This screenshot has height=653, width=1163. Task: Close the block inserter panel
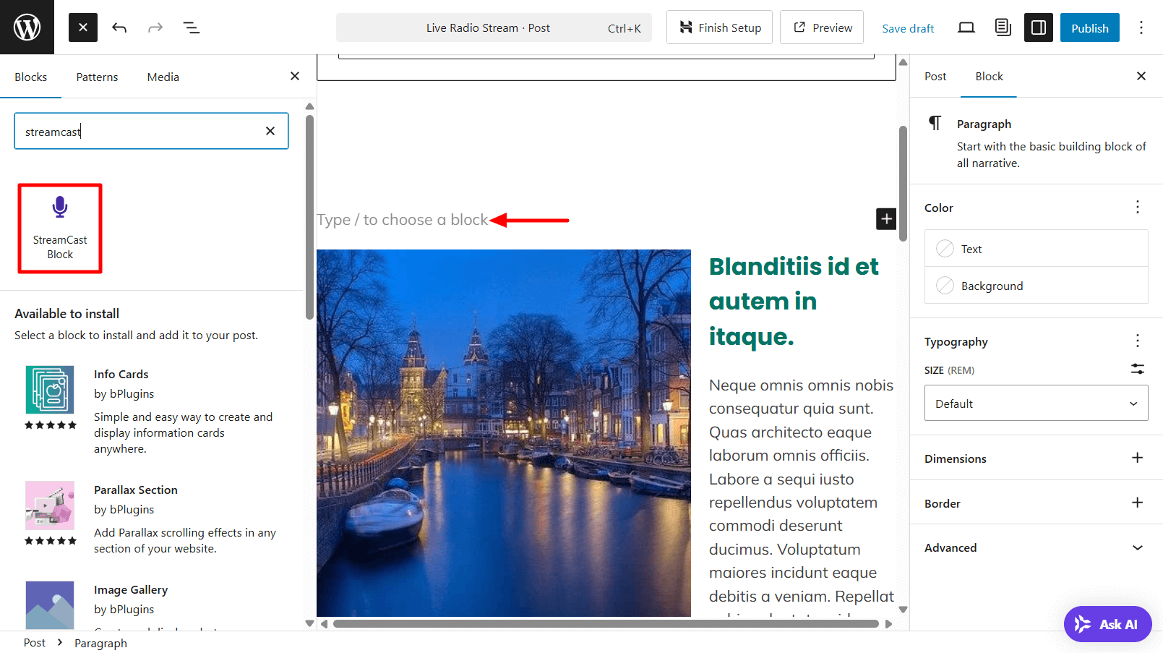tap(295, 76)
